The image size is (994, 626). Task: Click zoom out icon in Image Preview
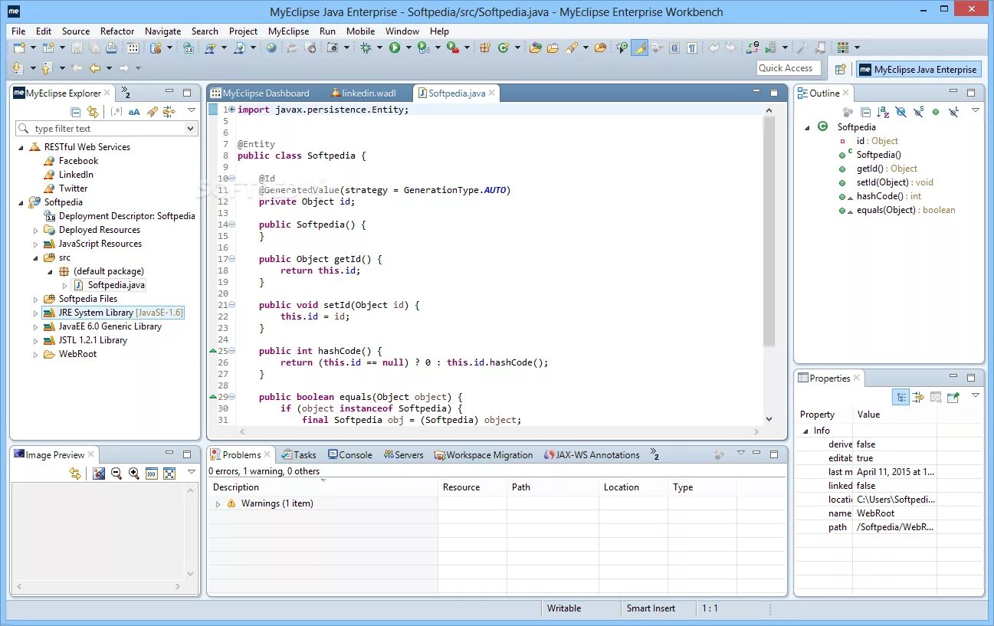[x=116, y=474]
